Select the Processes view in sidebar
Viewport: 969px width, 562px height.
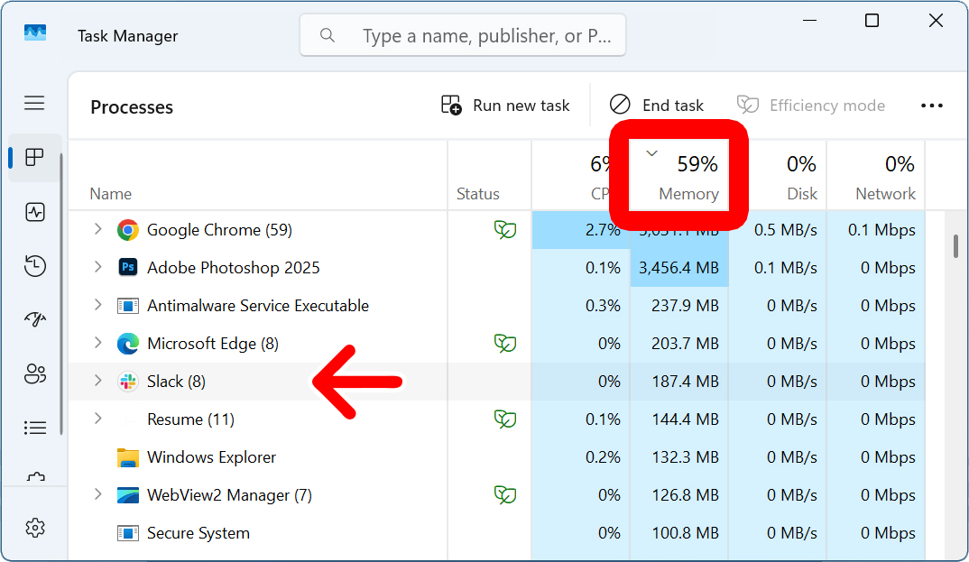click(34, 157)
